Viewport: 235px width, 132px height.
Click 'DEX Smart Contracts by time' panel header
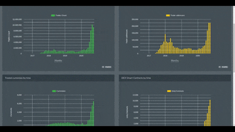point(175,78)
